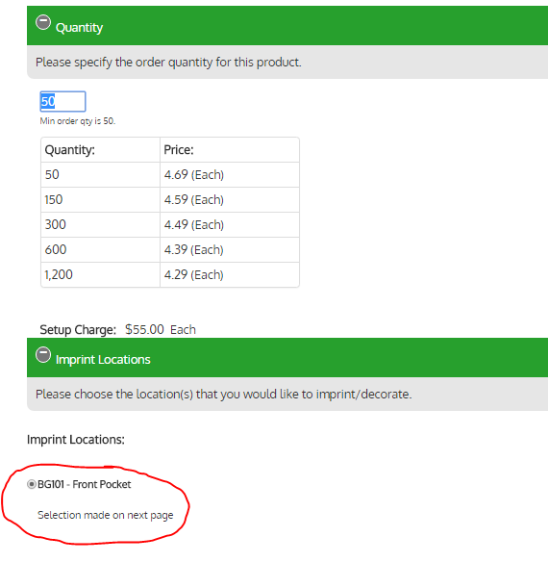Click the Price column header

230,149
